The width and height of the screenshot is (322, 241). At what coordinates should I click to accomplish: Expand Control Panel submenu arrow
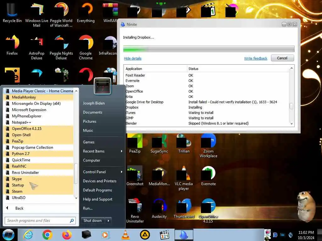(122, 172)
